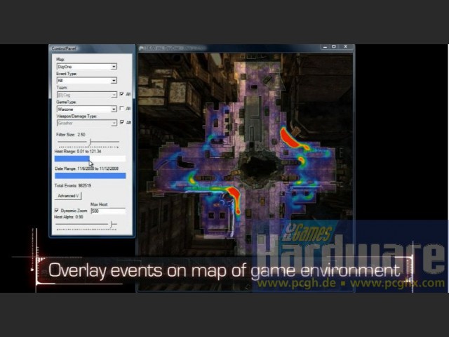Click the Heat Range blue bar
This screenshot has width=449, height=337.
[x=72, y=159]
